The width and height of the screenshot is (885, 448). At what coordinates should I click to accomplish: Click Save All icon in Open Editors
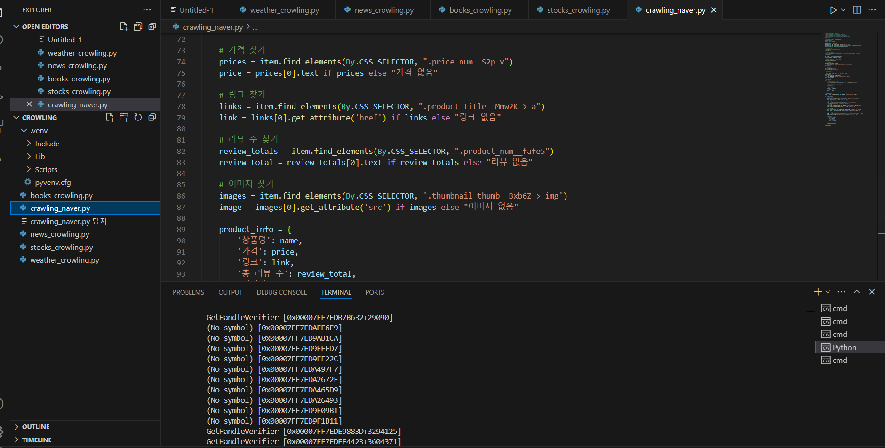pos(138,26)
